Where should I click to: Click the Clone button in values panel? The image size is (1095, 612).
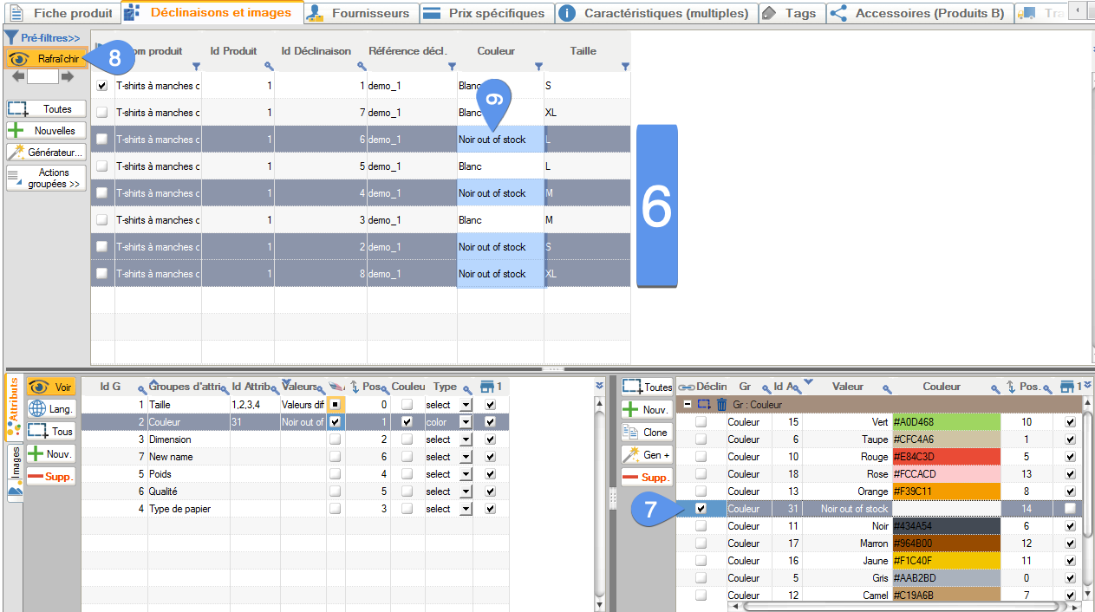pyautogui.click(x=646, y=432)
